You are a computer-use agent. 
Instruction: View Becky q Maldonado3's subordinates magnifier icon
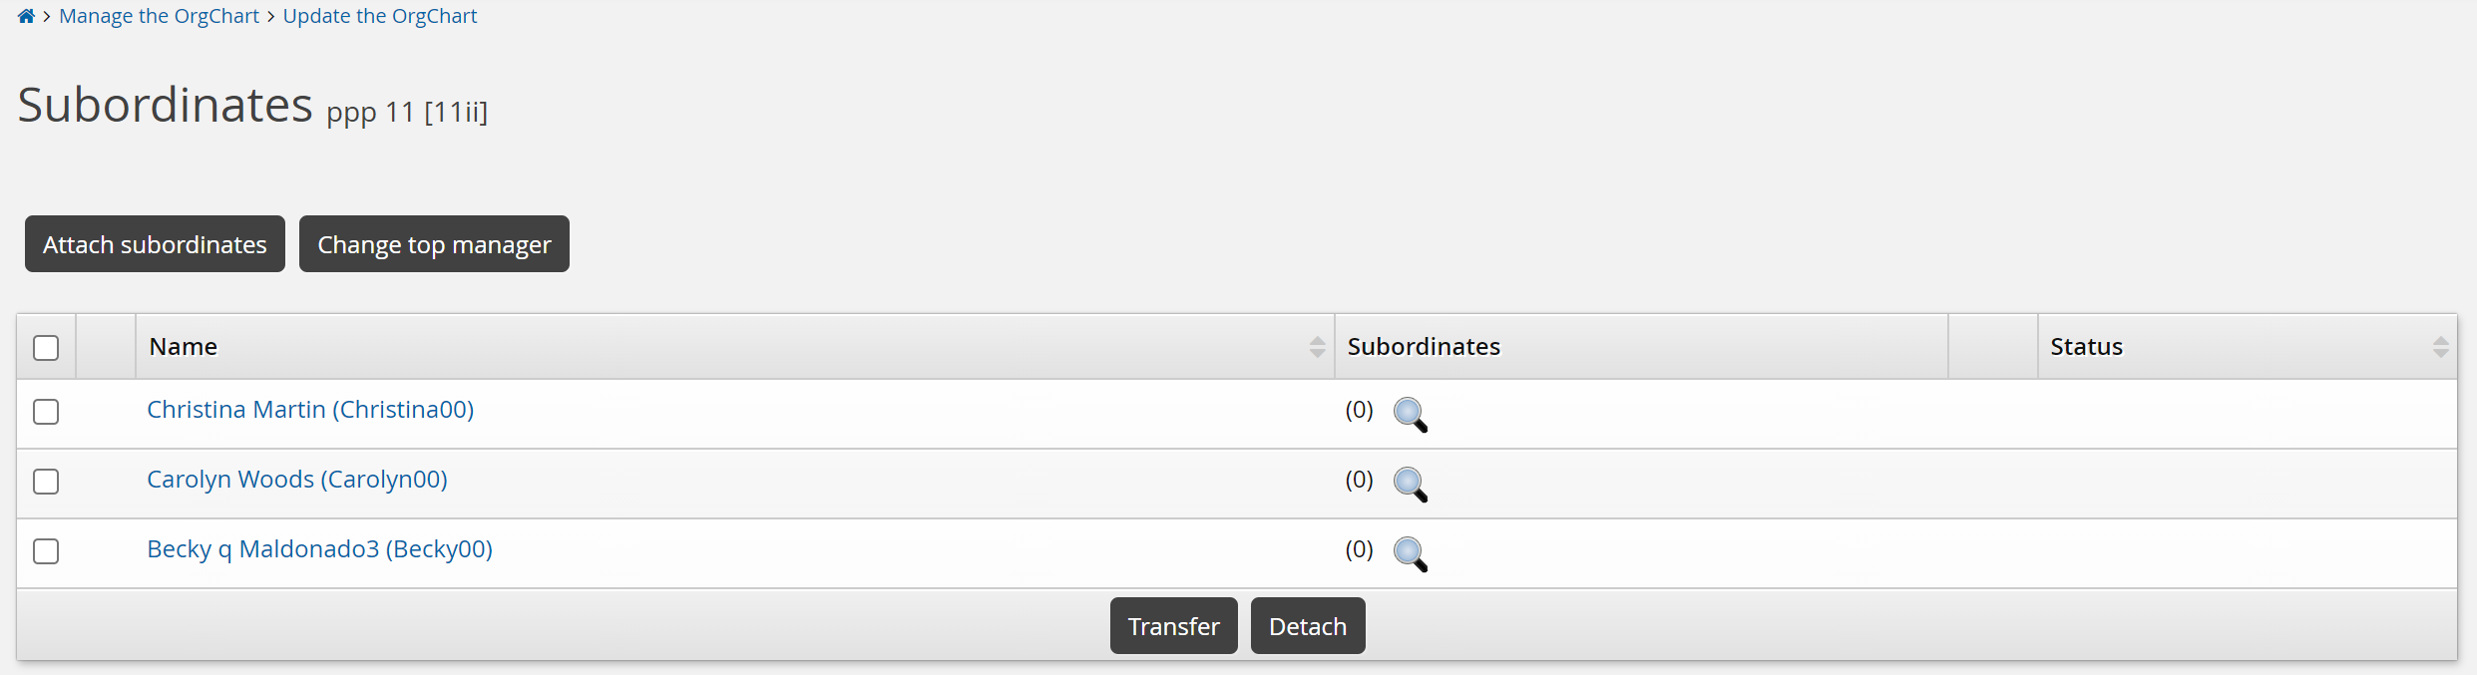point(1410,553)
